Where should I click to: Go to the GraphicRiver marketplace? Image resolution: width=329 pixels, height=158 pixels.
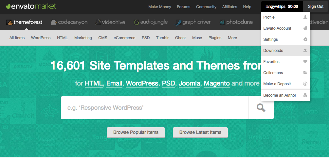192,22
